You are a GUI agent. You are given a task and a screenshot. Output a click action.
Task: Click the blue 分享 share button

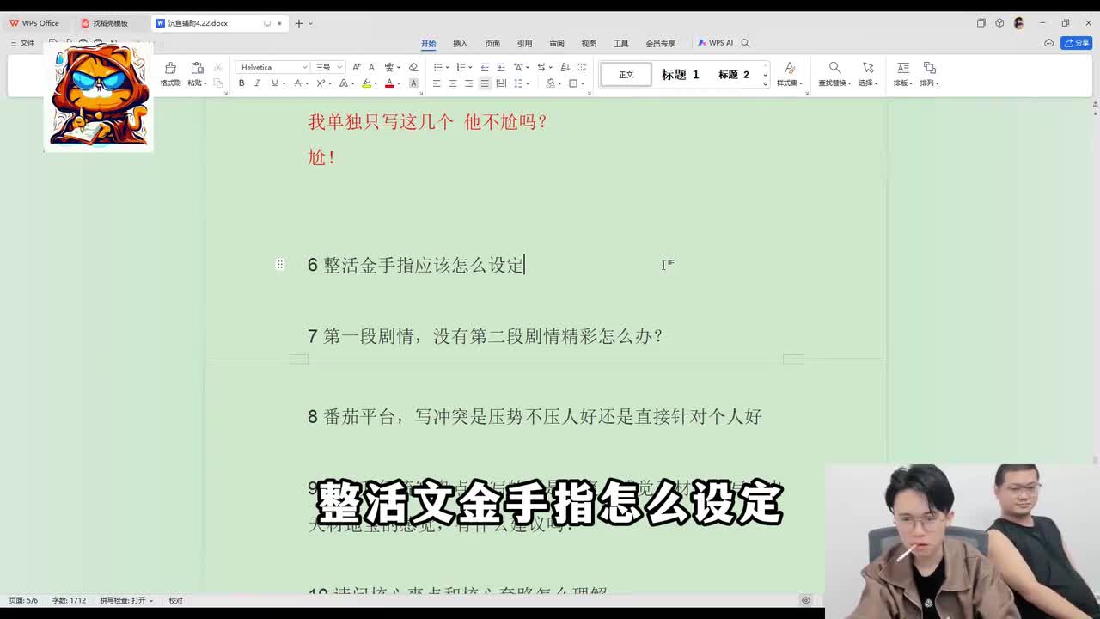tap(1076, 43)
